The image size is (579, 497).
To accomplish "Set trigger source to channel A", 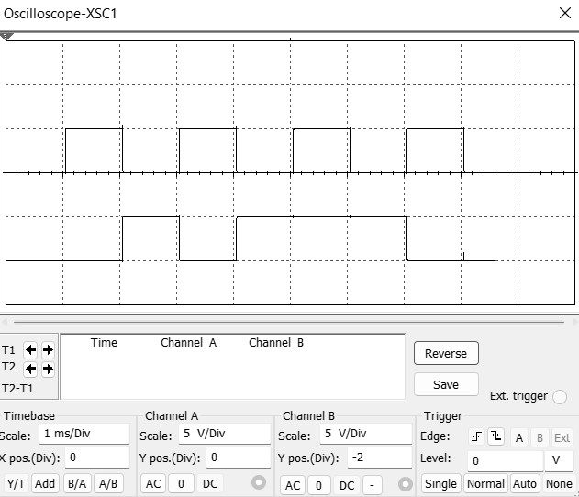I will tap(519, 438).
